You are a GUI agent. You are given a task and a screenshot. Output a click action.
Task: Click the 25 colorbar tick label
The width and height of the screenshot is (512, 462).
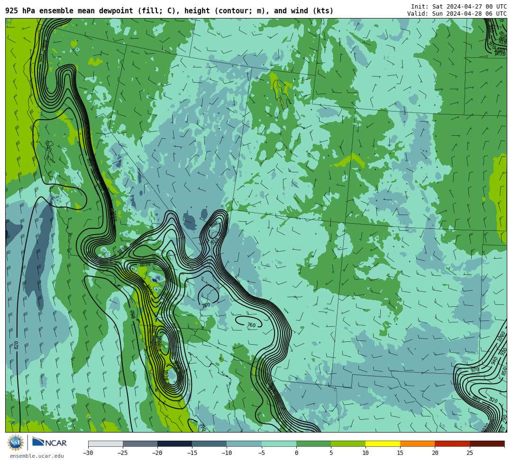click(469, 453)
